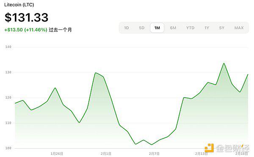
Task: Click the Litecoin (LTC) title
Action: click(x=19, y=5)
